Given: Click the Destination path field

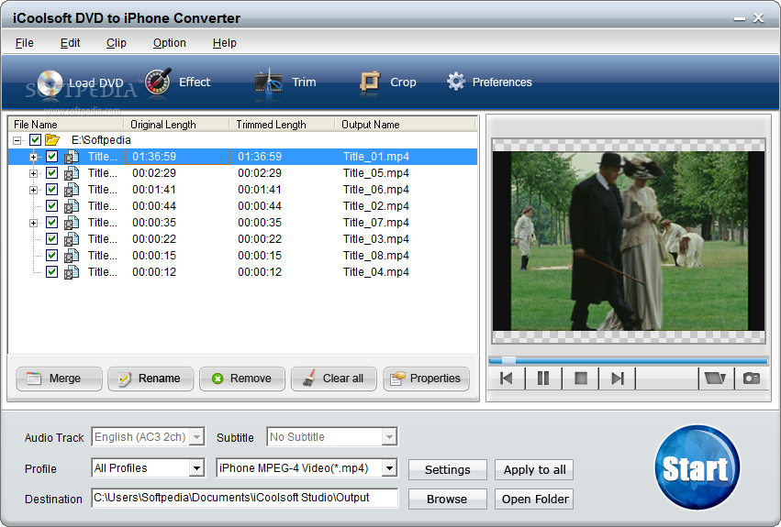Looking at the screenshot, I should tap(244, 498).
